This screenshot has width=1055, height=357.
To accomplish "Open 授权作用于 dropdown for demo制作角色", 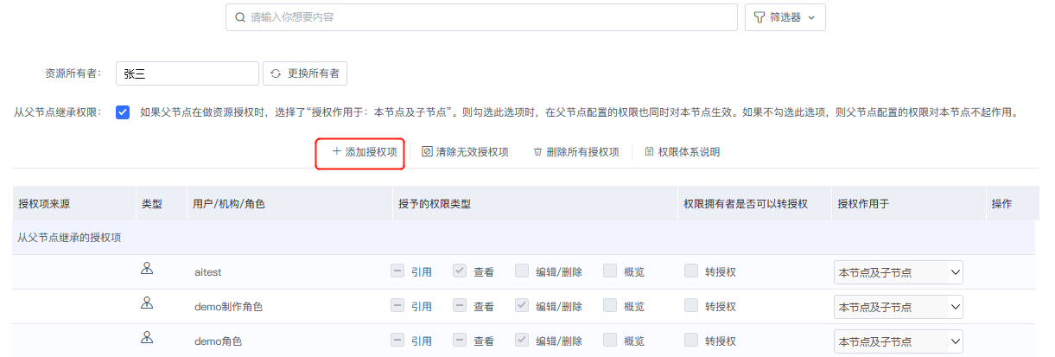I will click(x=899, y=307).
